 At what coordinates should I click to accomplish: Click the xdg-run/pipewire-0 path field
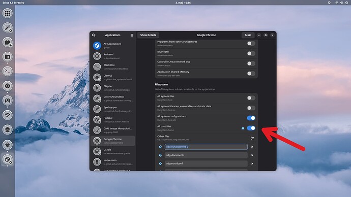coord(206,147)
